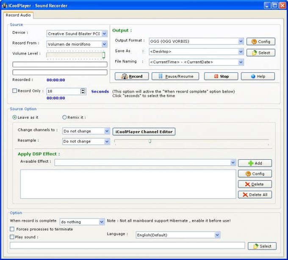Stop the recording
Screen dimensions: 288x260
pos(221,76)
